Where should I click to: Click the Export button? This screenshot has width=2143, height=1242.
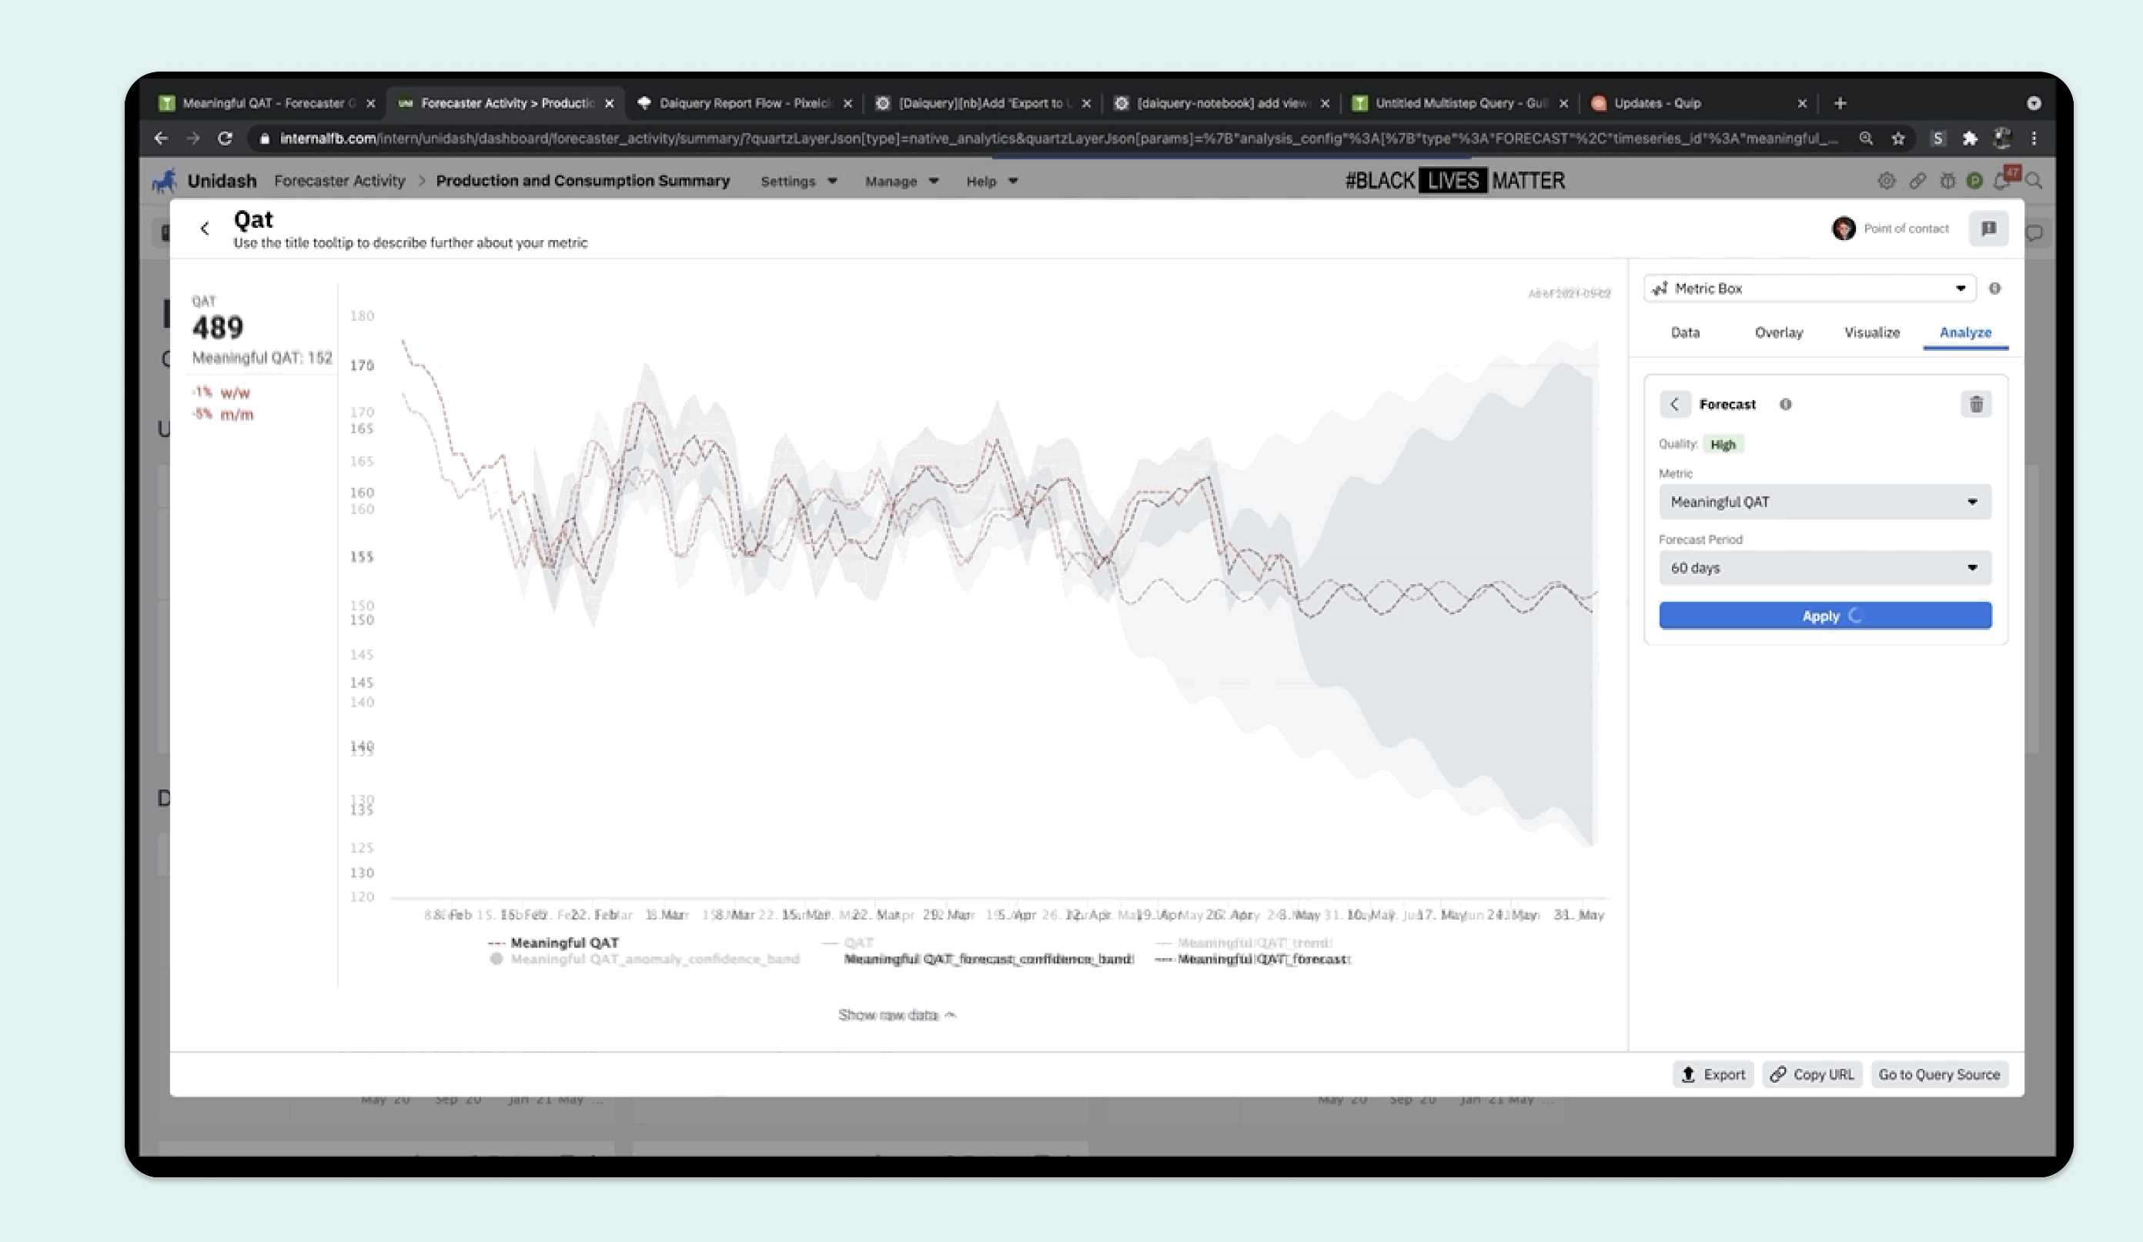pos(1713,1074)
